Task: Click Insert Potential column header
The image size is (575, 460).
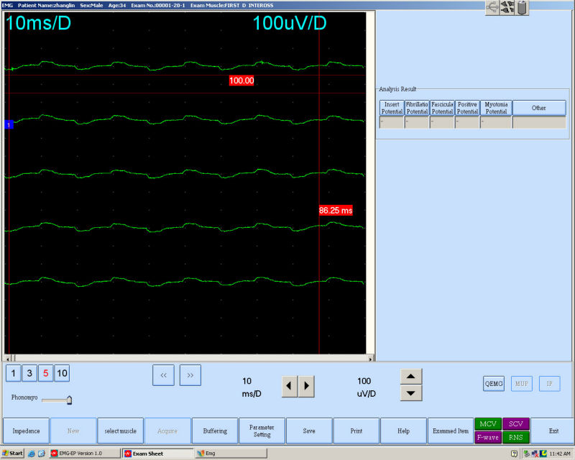Action: coord(392,108)
